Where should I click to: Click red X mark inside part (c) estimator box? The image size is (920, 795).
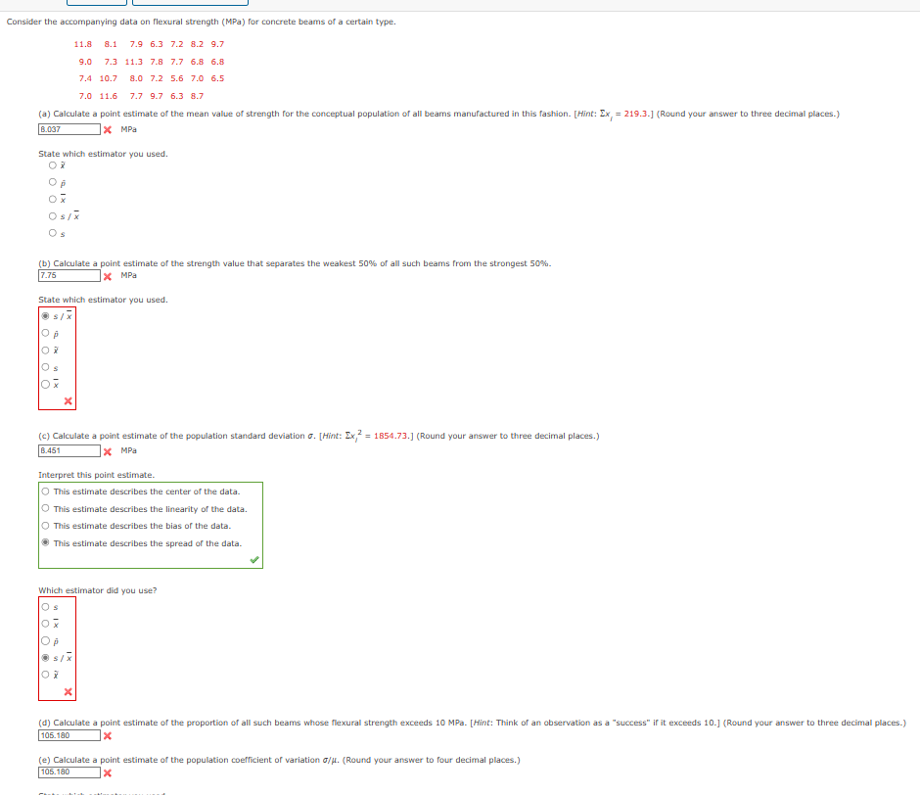[69, 691]
